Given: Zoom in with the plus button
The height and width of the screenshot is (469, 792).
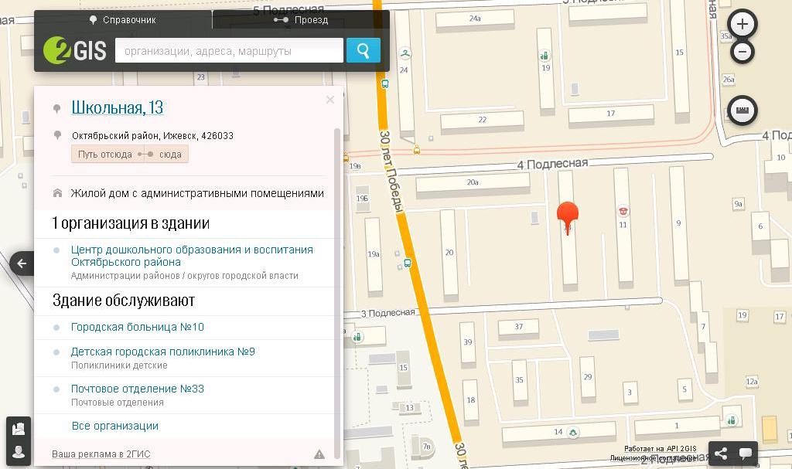Looking at the screenshot, I should coord(742,24).
